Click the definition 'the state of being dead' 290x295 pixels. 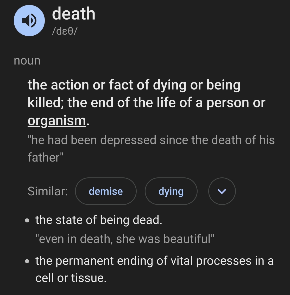tap(99, 220)
